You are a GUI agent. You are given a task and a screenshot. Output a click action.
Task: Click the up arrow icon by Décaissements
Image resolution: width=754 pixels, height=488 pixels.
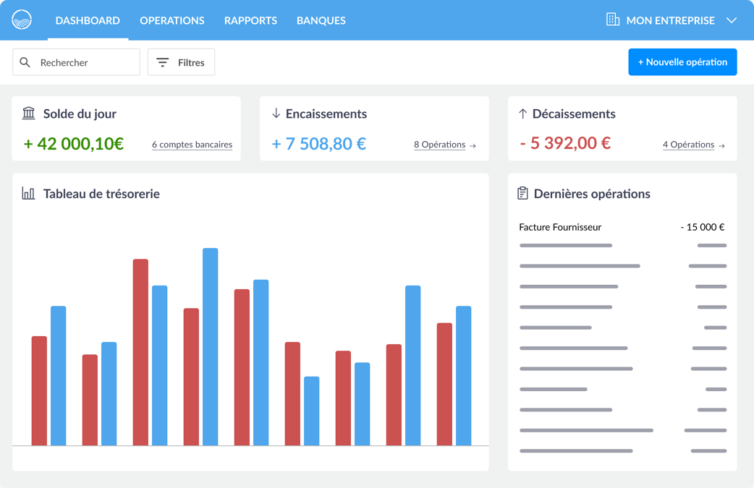[x=522, y=114]
